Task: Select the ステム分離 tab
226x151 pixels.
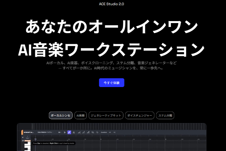Action: tap(165, 115)
